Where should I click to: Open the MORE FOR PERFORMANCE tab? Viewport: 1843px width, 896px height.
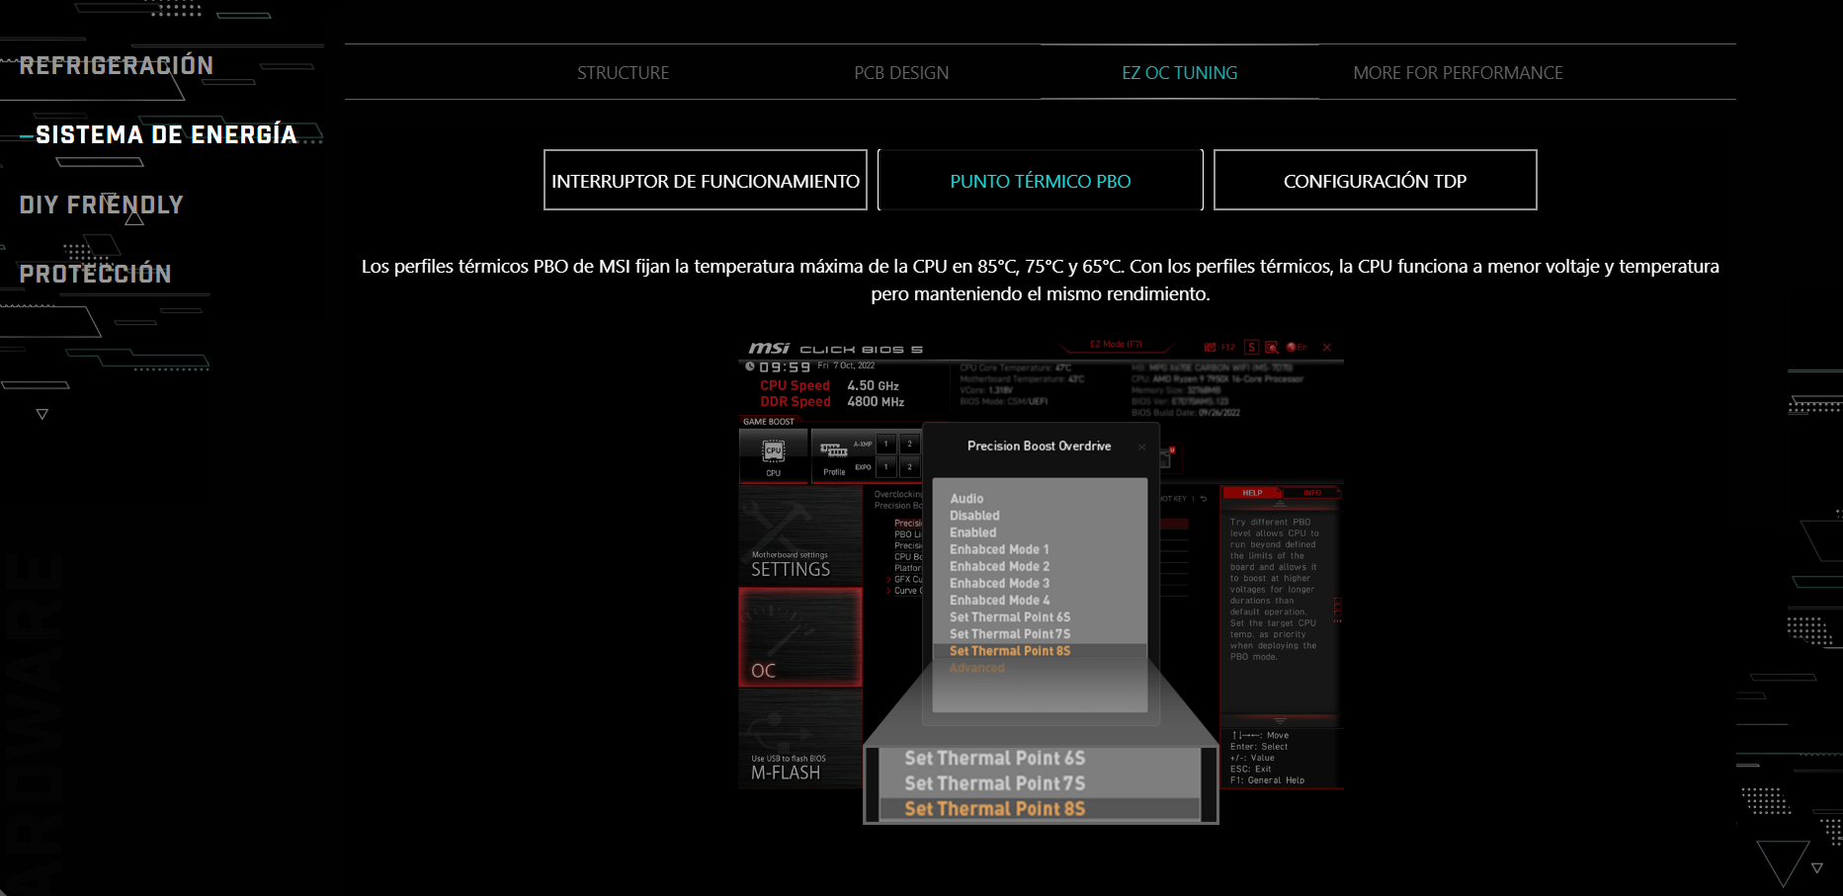point(1458,73)
